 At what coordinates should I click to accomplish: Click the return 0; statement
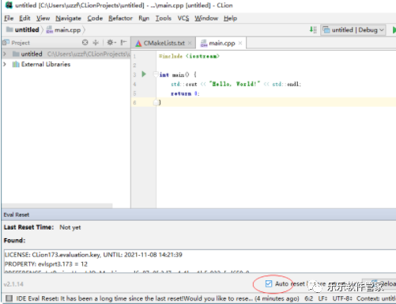(185, 93)
